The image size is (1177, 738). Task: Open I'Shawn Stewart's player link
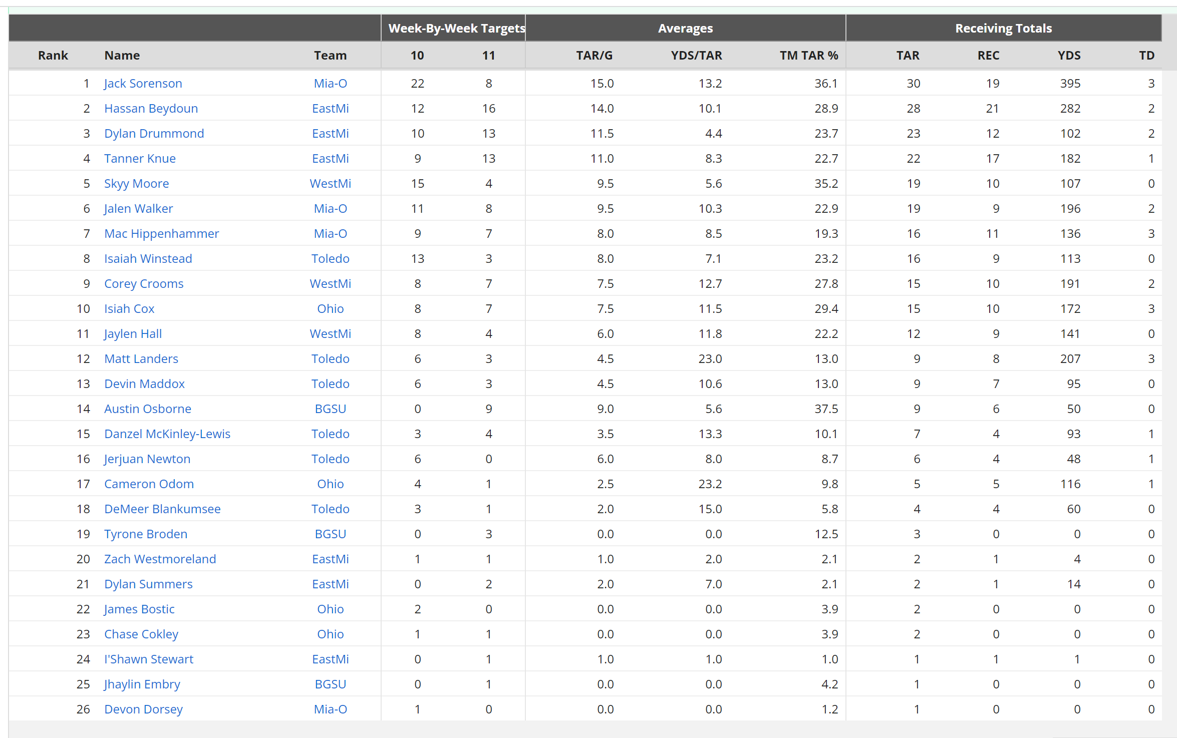pyautogui.click(x=149, y=659)
